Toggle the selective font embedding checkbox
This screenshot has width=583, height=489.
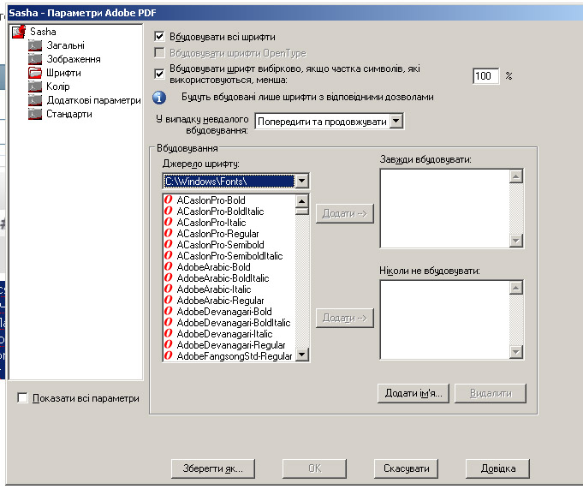coord(159,74)
